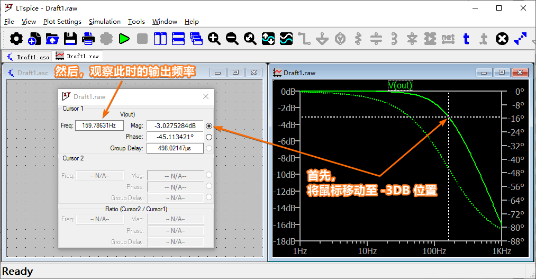536x279 pixels.
Task: Click the Open folder toolbar icon
Action: click(x=52, y=39)
